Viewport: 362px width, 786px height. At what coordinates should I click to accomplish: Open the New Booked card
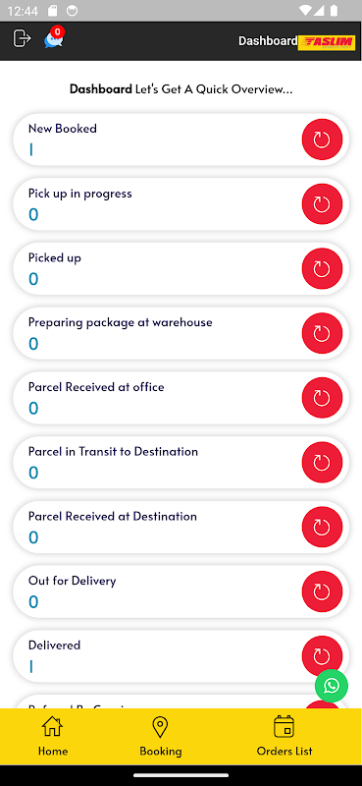coord(181,140)
